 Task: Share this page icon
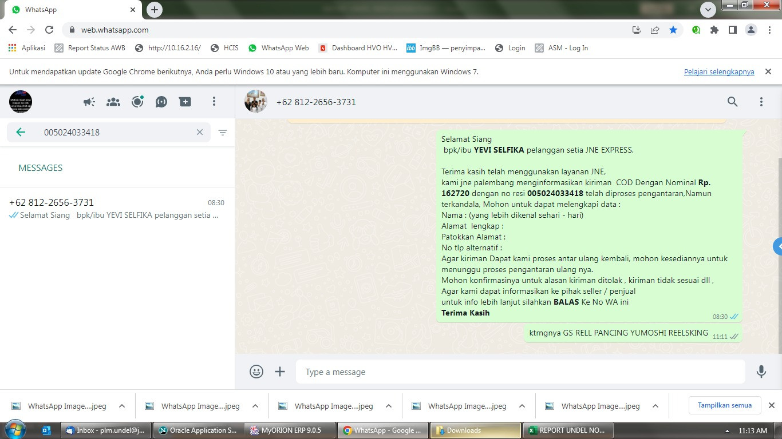[655, 30]
